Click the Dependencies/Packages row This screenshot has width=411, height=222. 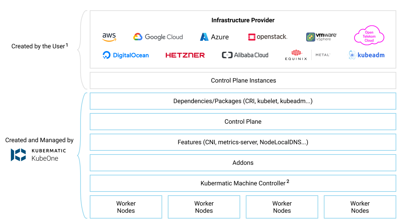pos(243,101)
